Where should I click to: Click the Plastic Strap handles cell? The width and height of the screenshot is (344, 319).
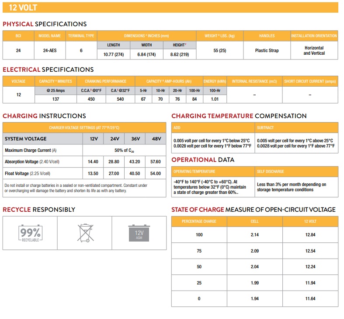267,51
